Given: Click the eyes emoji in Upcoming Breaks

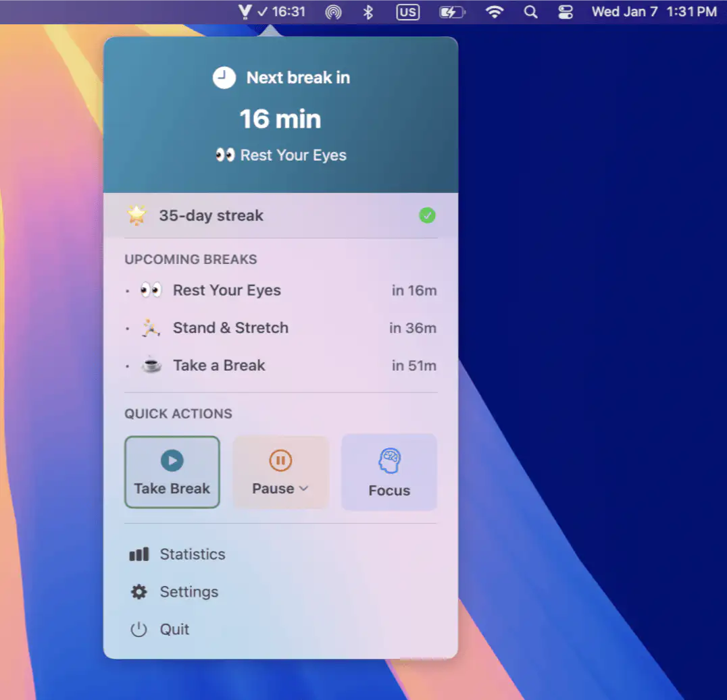Looking at the screenshot, I should [x=151, y=291].
